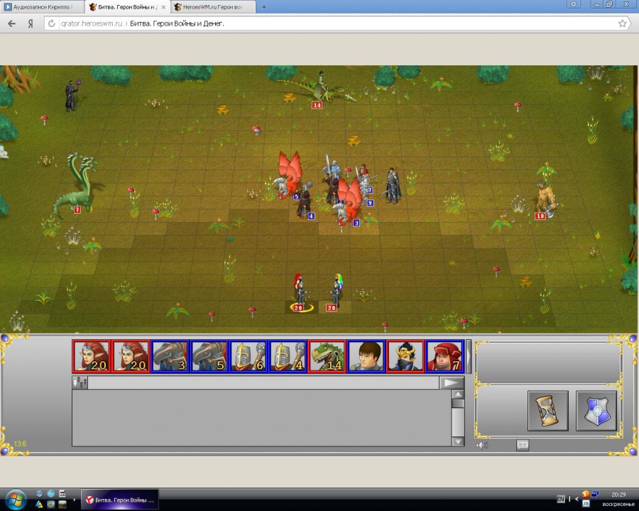Click the small panel icon beside the speaker

click(x=523, y=445)
